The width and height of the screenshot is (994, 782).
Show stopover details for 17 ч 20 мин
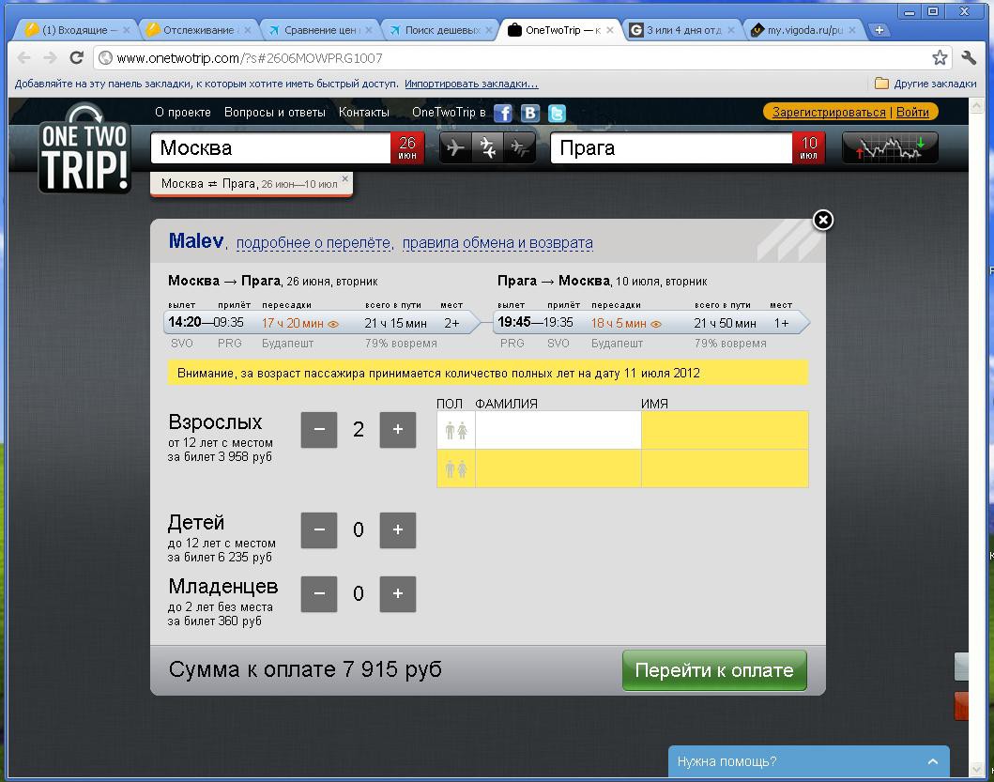[333, 324]
